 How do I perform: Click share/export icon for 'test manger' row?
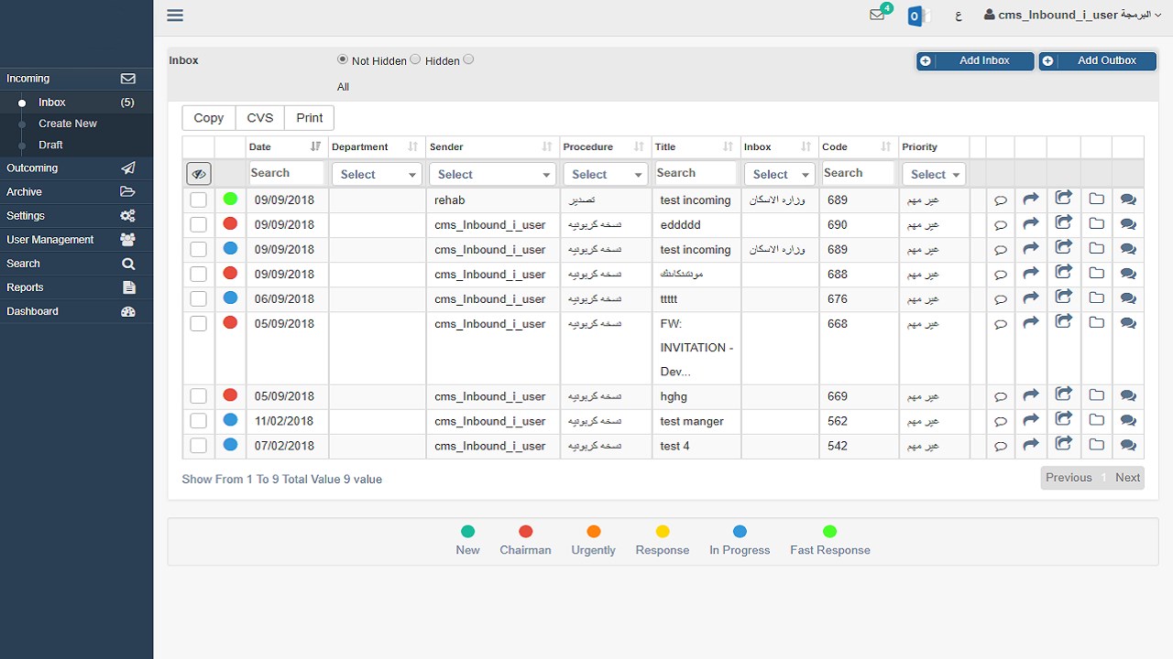pyautogui.click(x=1064, y=419)
